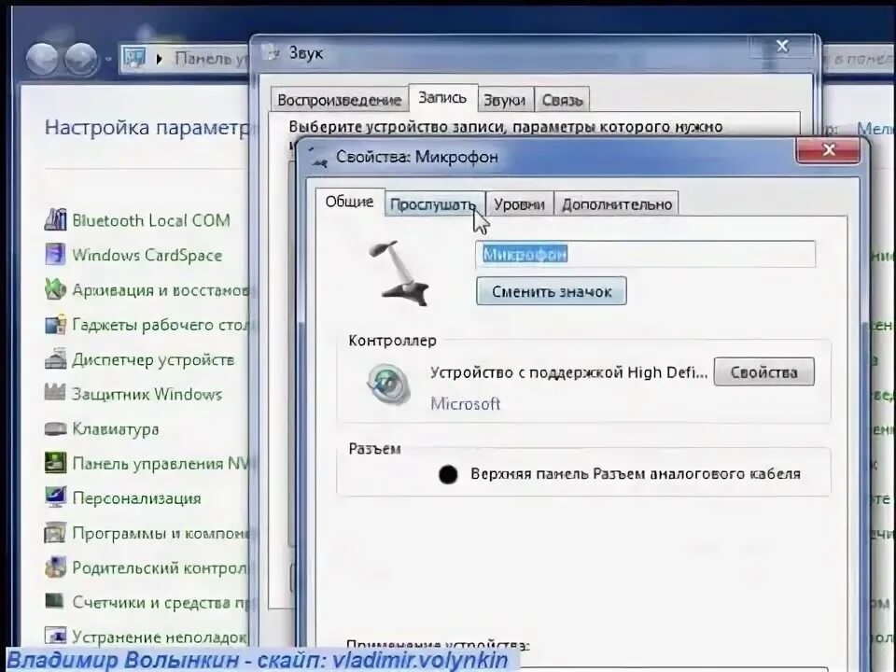Click the Архивация и восстановление icon
The width and height of the screenshot is (896, 672).
click(x=55, y=289)
